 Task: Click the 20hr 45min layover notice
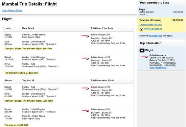(29, 101)
